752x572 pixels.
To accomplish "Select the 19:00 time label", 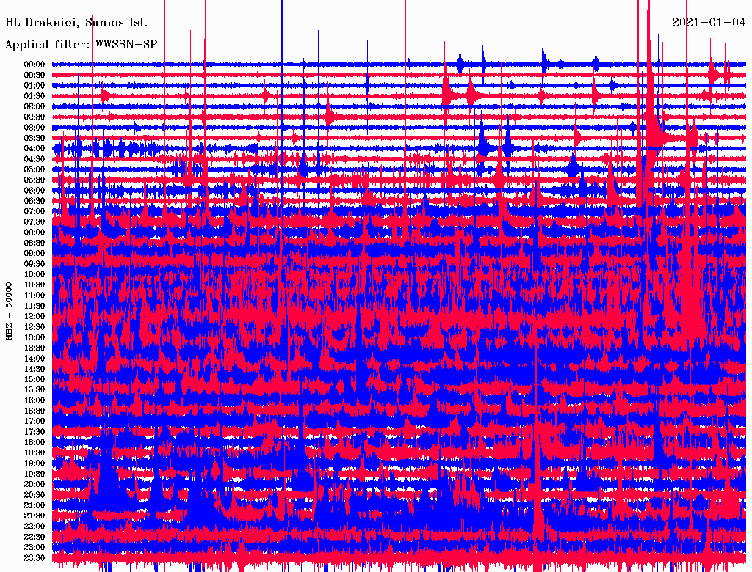I will coord(34,463).
